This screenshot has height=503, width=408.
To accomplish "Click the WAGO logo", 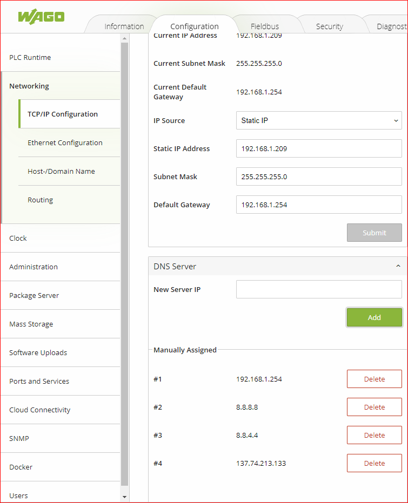I will [x=41, y=16].
